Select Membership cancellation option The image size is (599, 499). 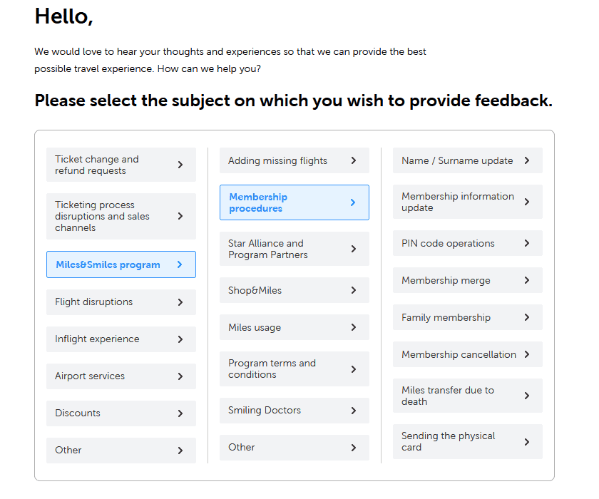[467, 354]
